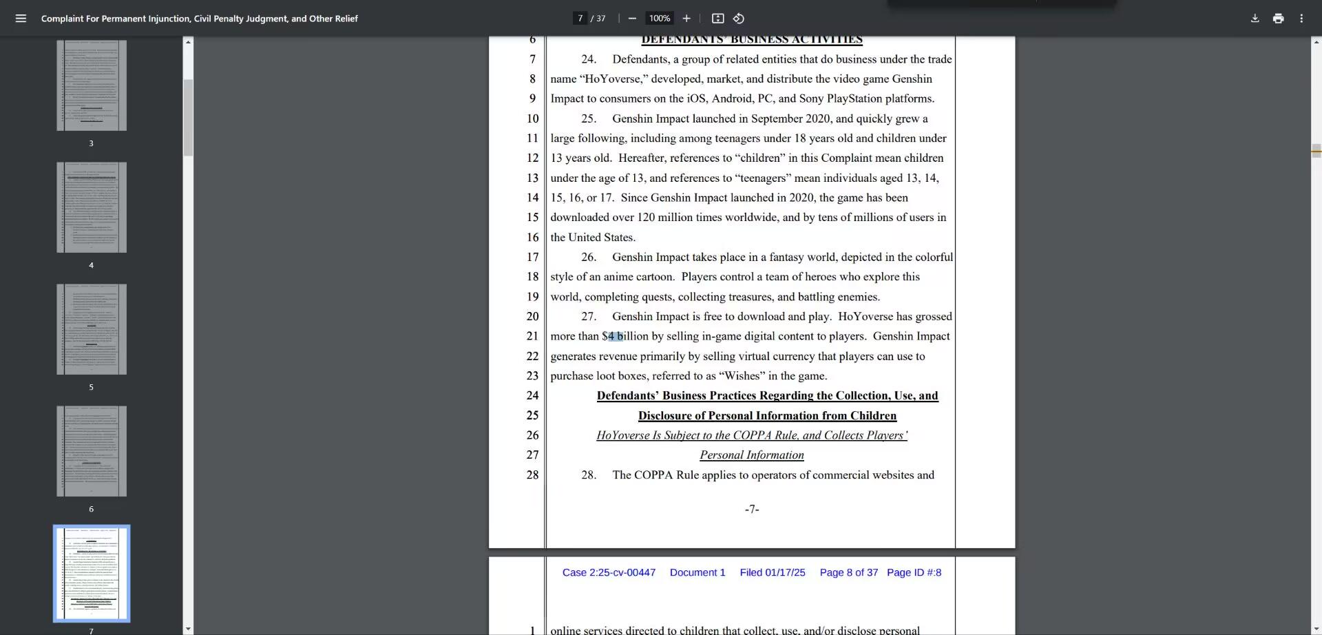Click the text "the United States."

click(593, 238)
